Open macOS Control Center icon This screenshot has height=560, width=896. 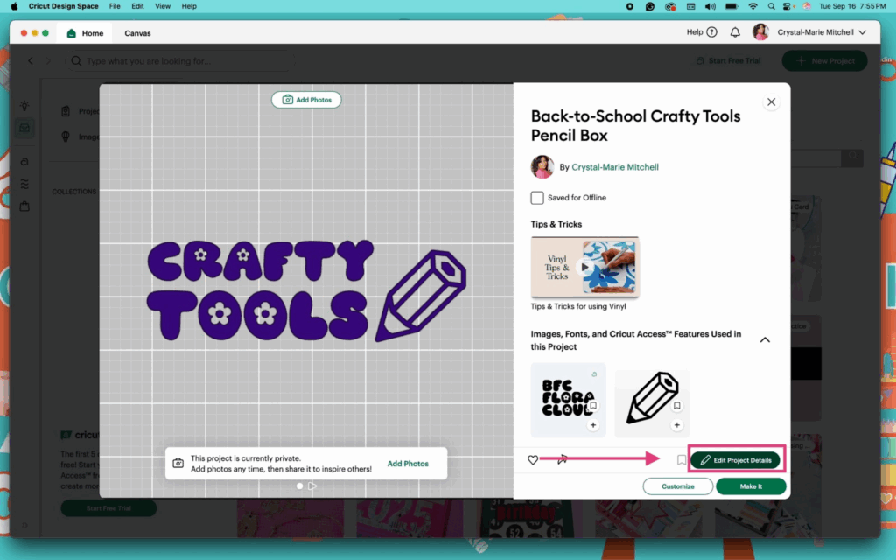coord(788,6)
